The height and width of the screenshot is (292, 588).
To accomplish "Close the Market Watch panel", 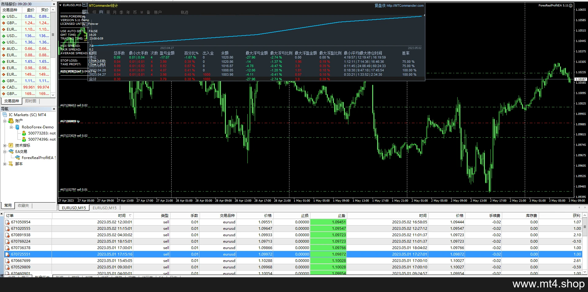I will pos(54,4).
